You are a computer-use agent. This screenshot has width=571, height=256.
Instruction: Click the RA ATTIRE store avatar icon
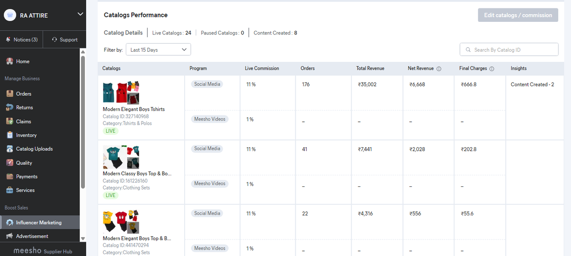[10, 15]
